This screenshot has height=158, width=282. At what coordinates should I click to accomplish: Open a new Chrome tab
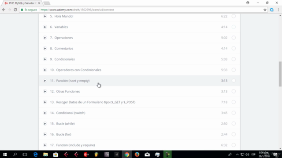[47, 3]
